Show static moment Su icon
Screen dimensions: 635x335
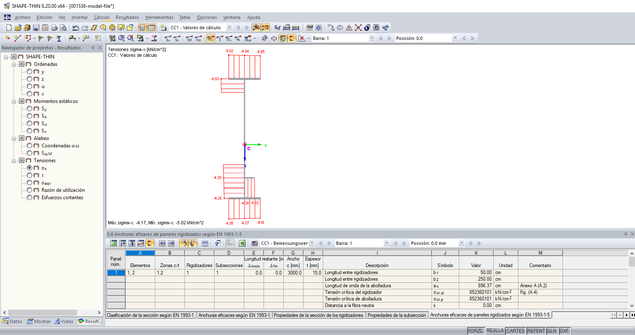tap(168, 38)
